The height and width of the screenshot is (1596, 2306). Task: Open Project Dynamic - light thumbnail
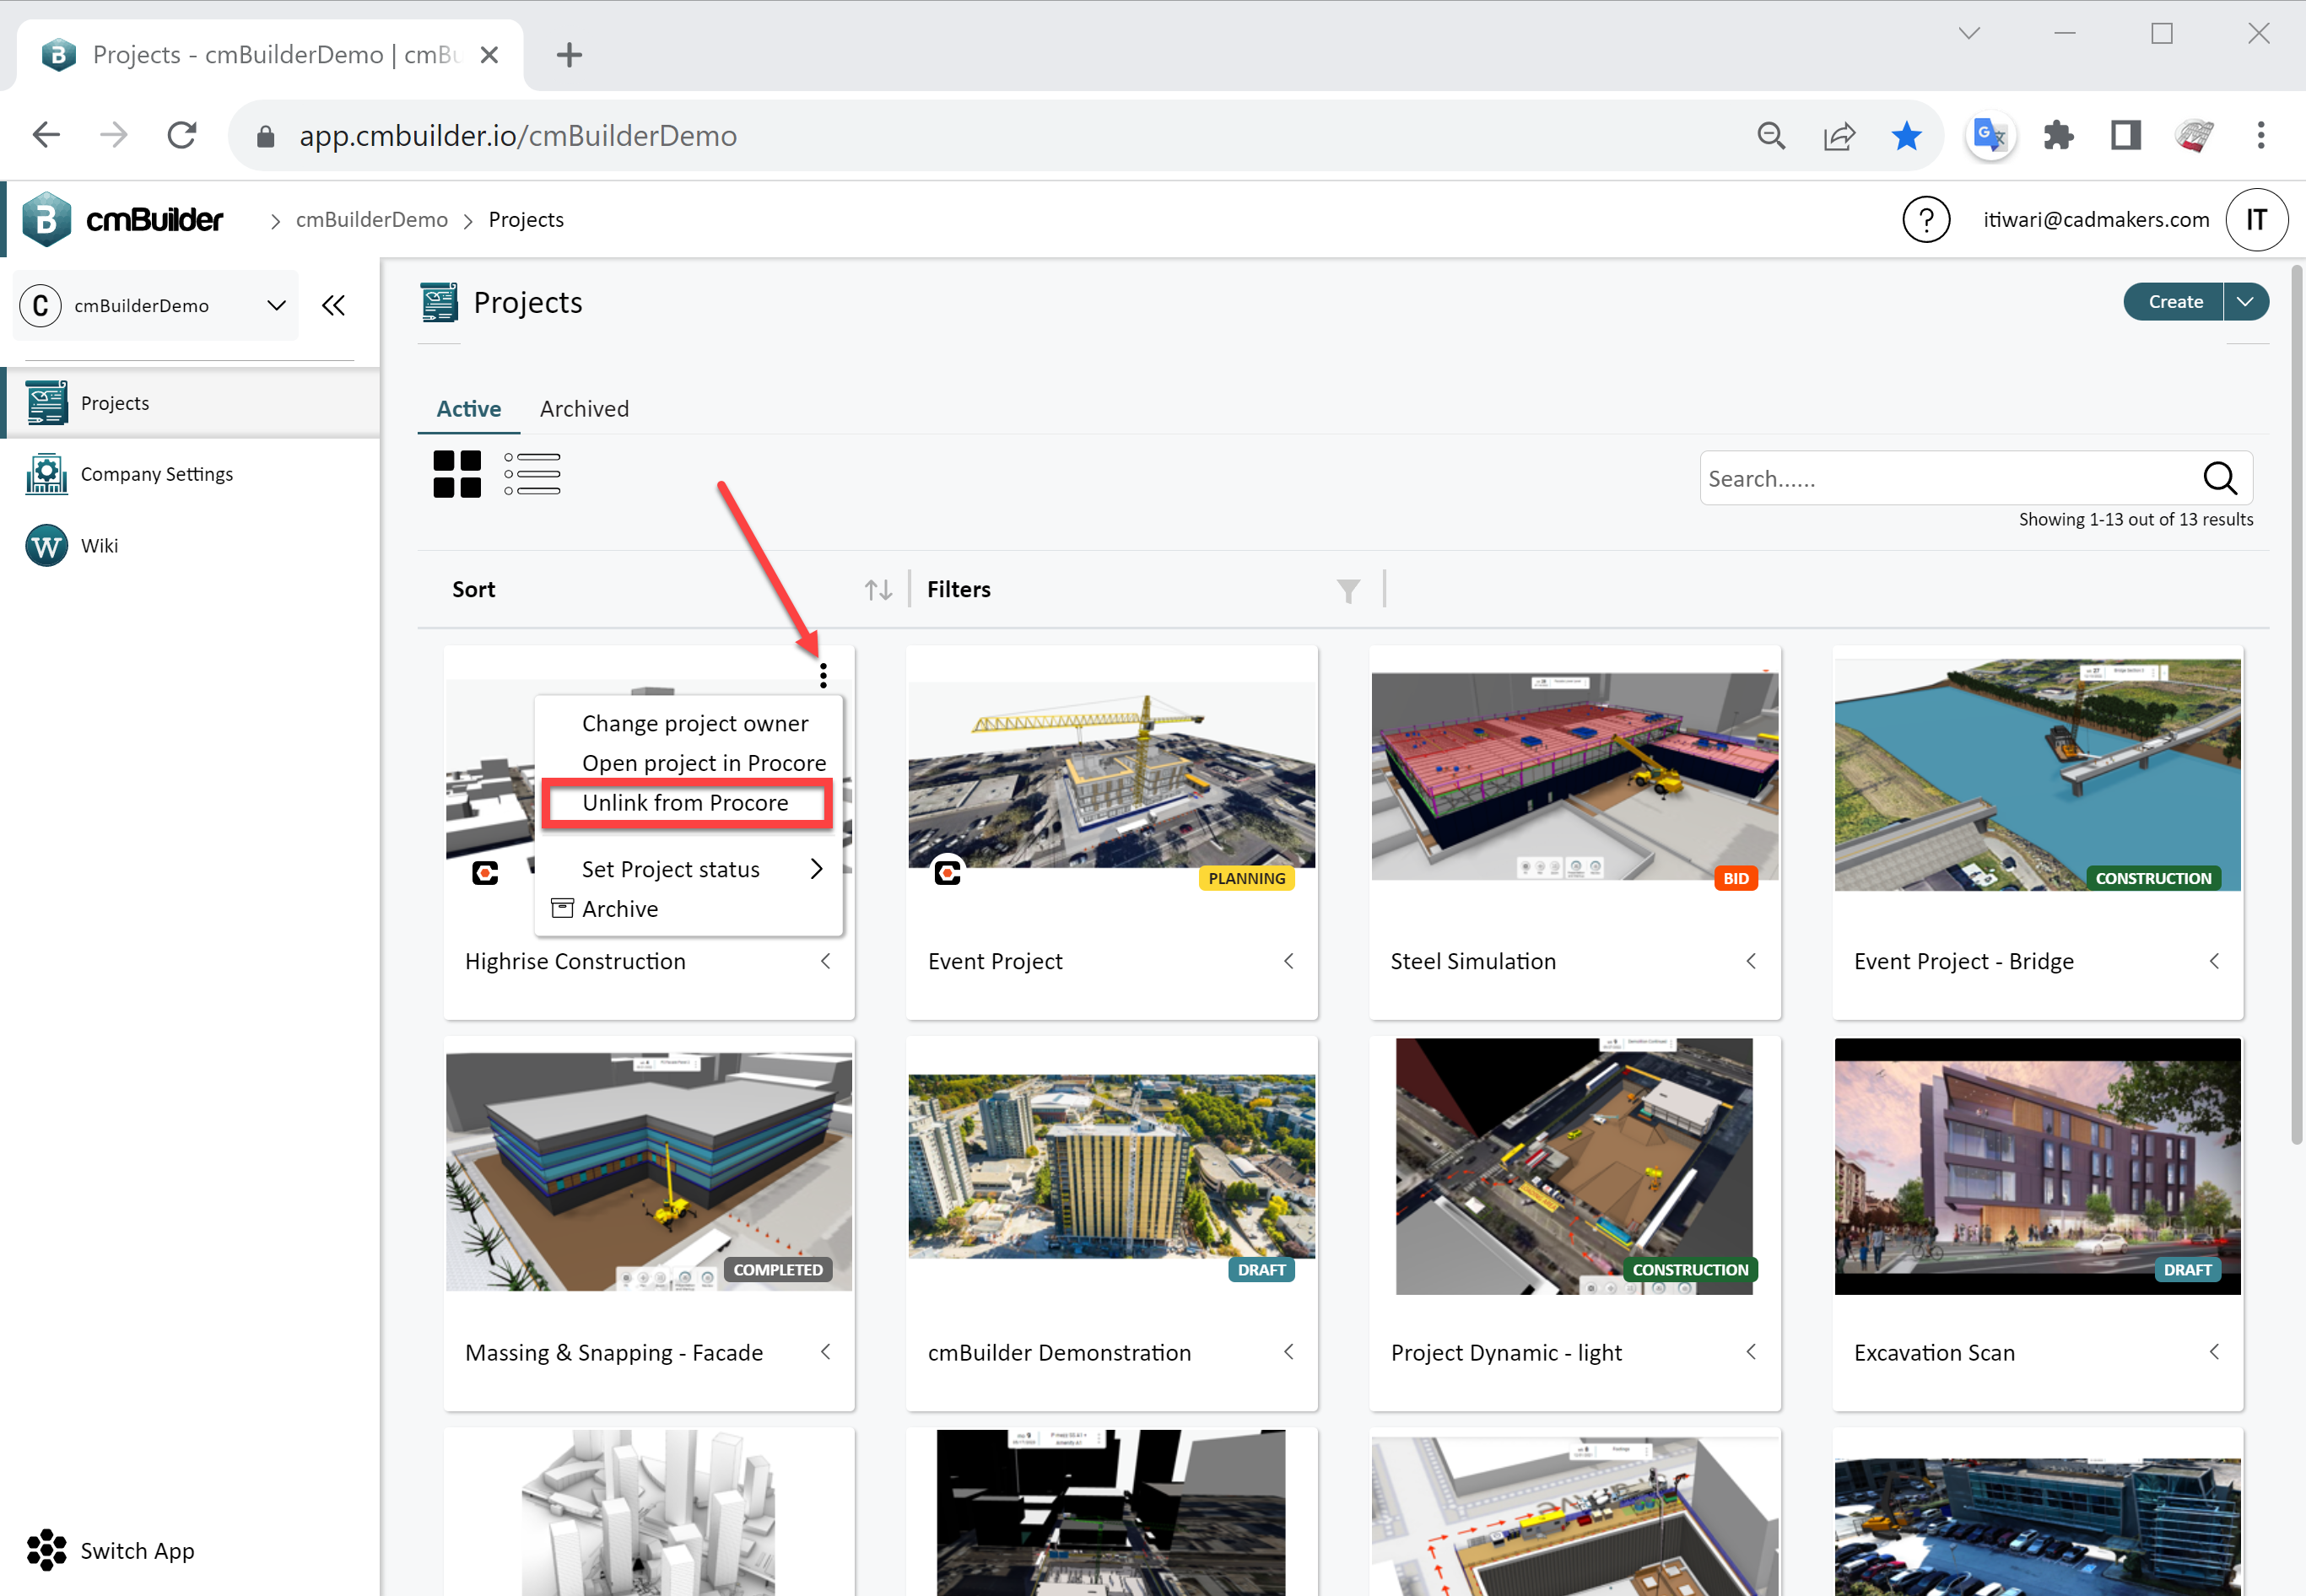pyautogui.click(x=1574, y=1166)
